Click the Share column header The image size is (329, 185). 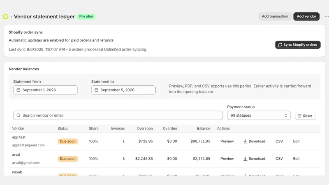[94, 128]
